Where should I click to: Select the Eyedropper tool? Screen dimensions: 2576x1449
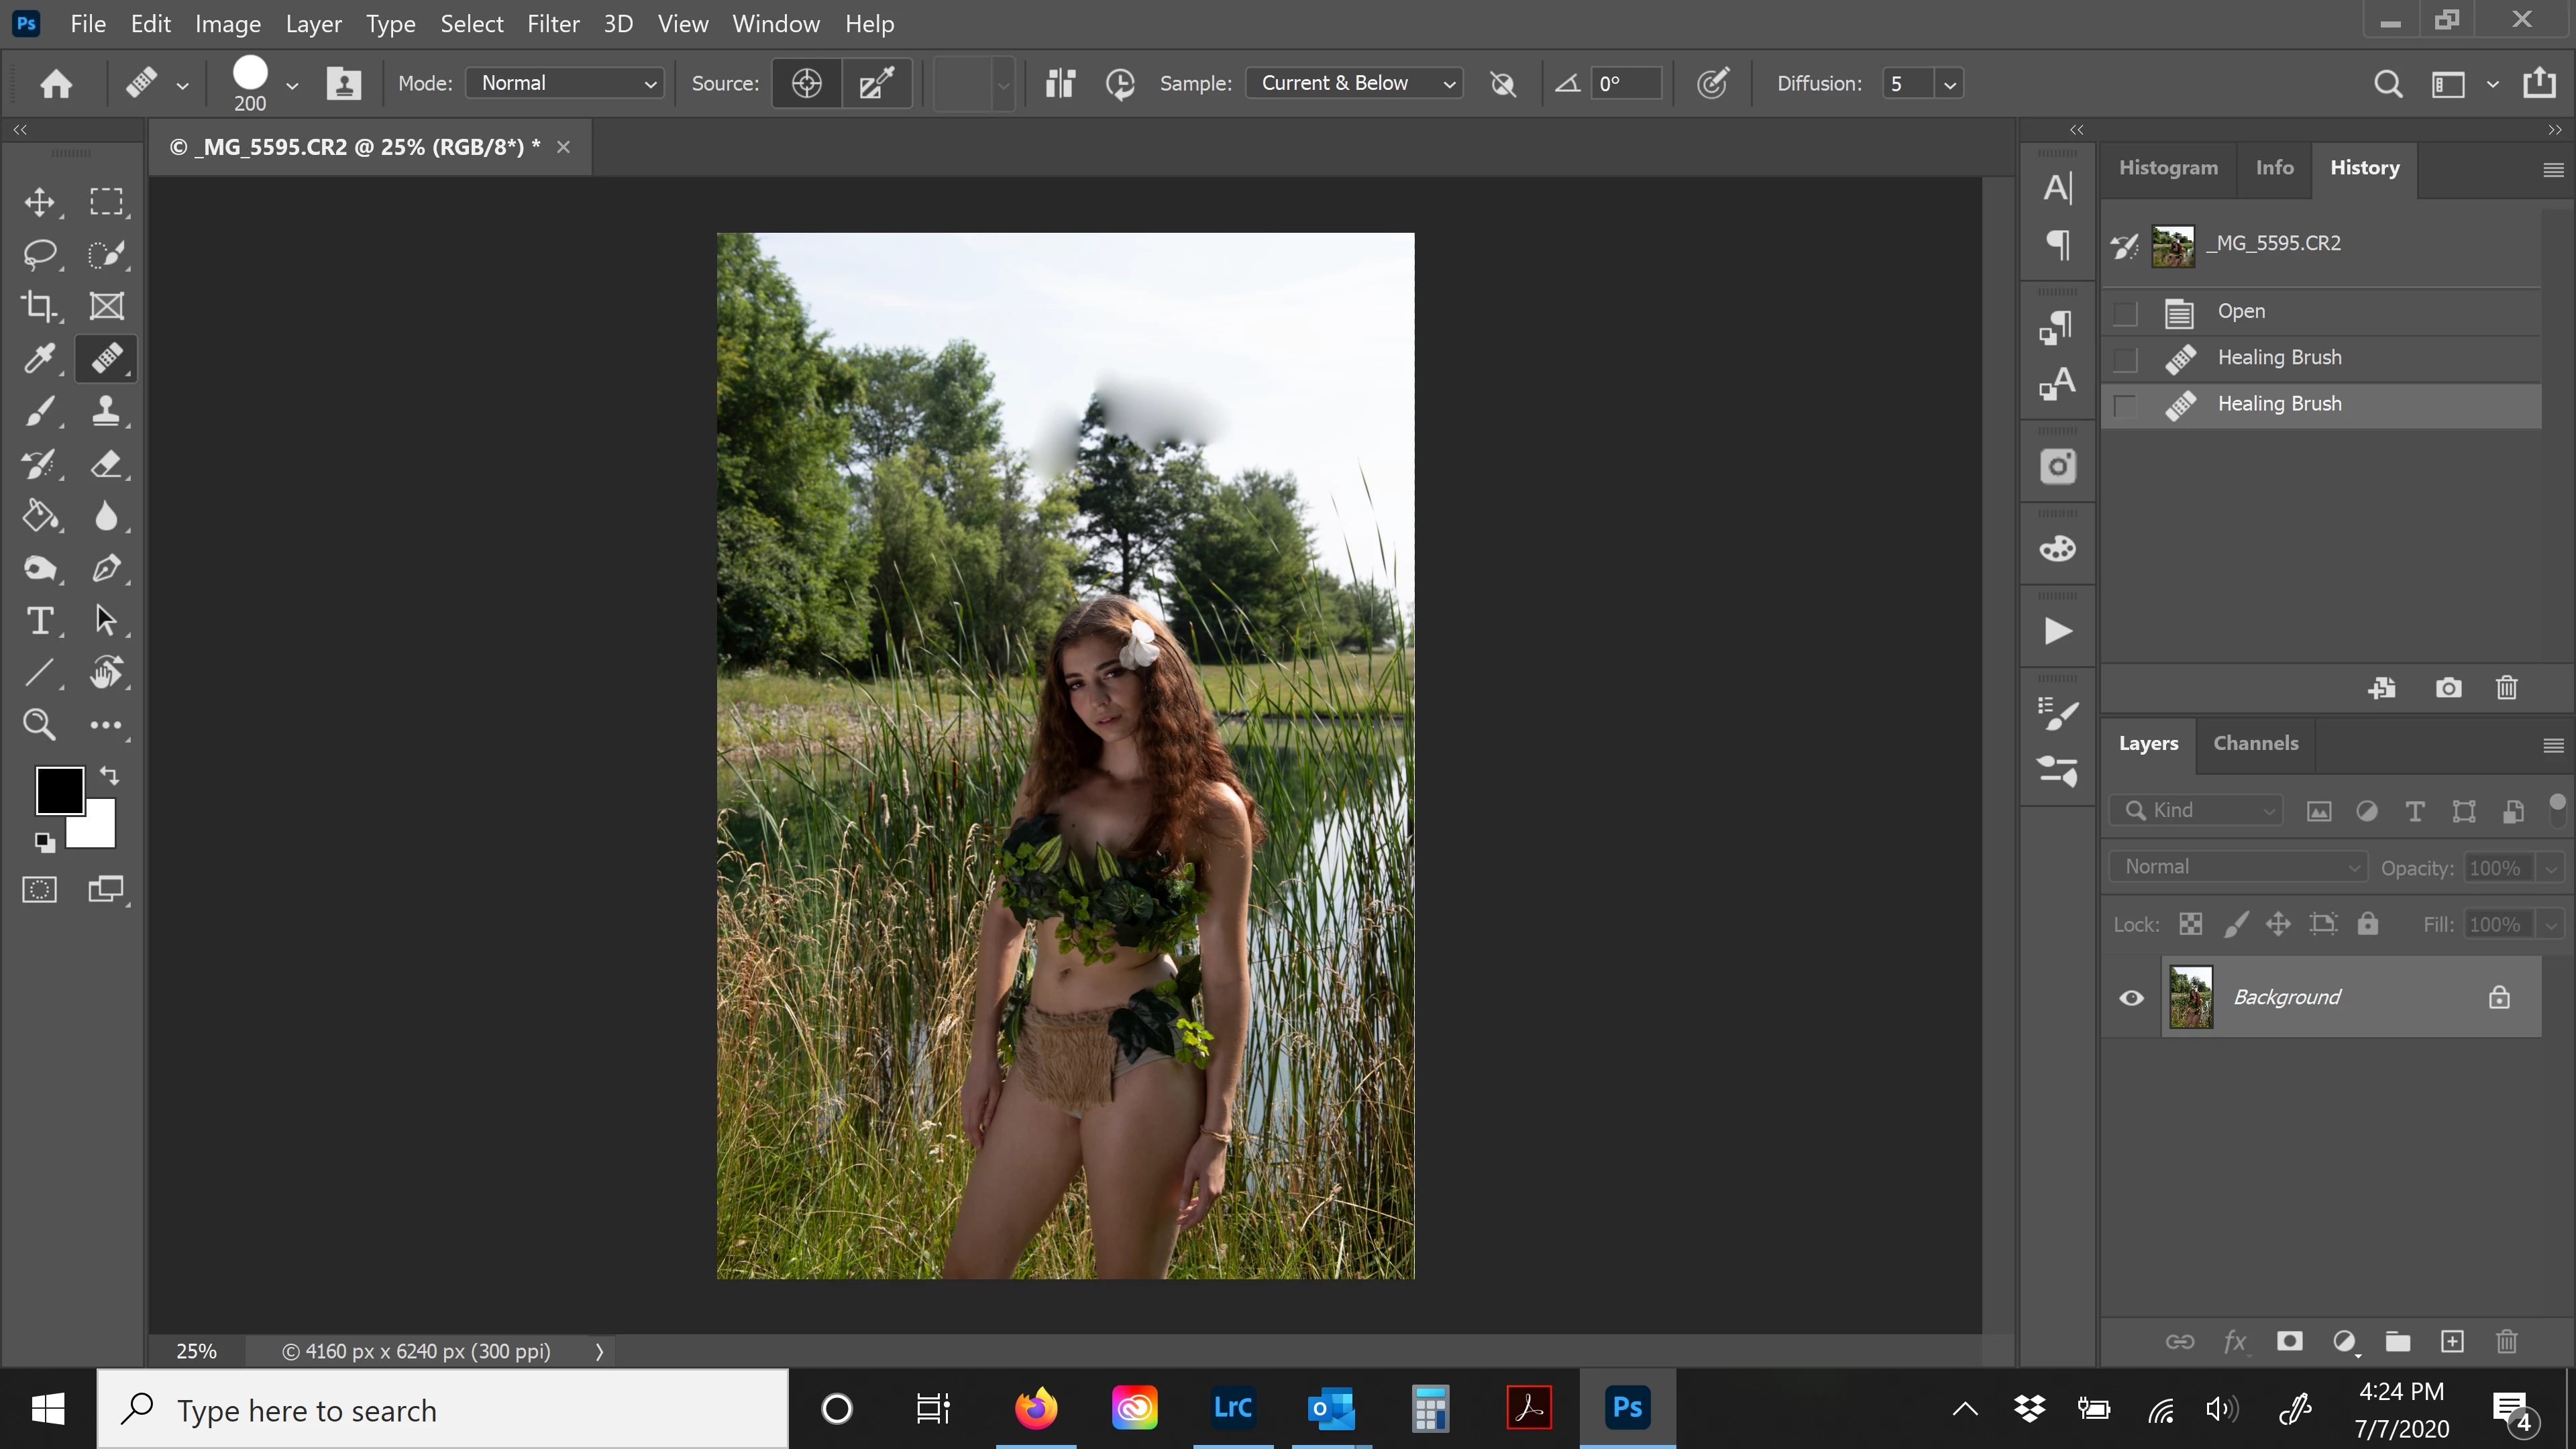coord(39,358)
